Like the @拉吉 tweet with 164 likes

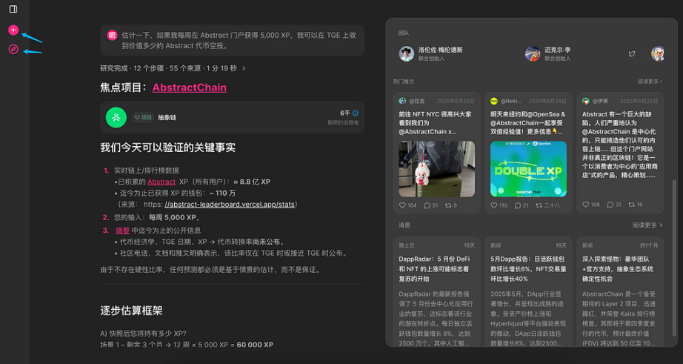pyautogui.click(x=402, y=205)
